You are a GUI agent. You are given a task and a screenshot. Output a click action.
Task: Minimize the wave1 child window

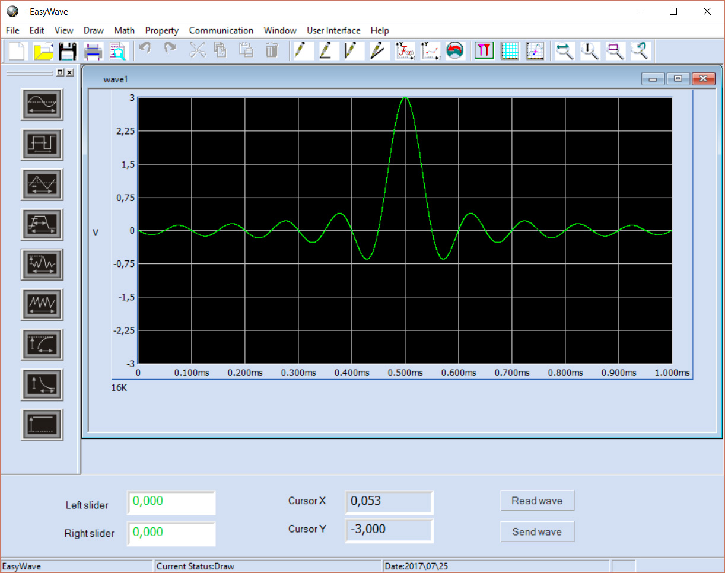pos(653,78)
